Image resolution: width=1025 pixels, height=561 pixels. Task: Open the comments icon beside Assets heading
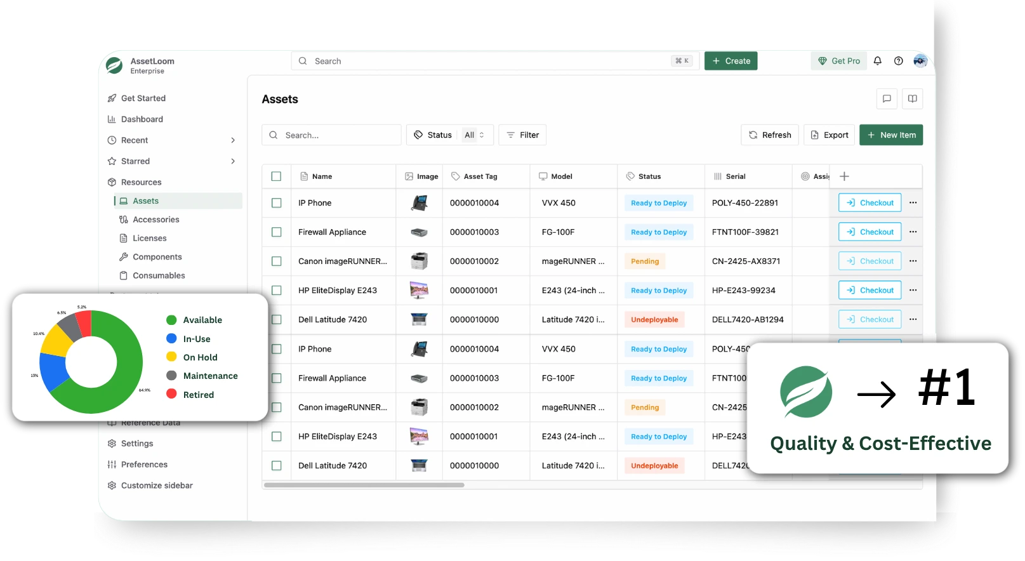coord(887,99)
